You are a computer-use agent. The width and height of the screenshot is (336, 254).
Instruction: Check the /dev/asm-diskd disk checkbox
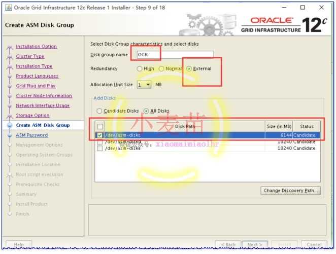tap(99, 141)
